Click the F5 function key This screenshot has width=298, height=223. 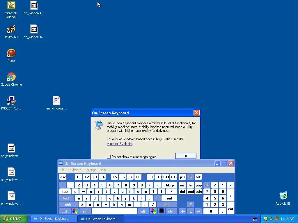pos(115,177)
